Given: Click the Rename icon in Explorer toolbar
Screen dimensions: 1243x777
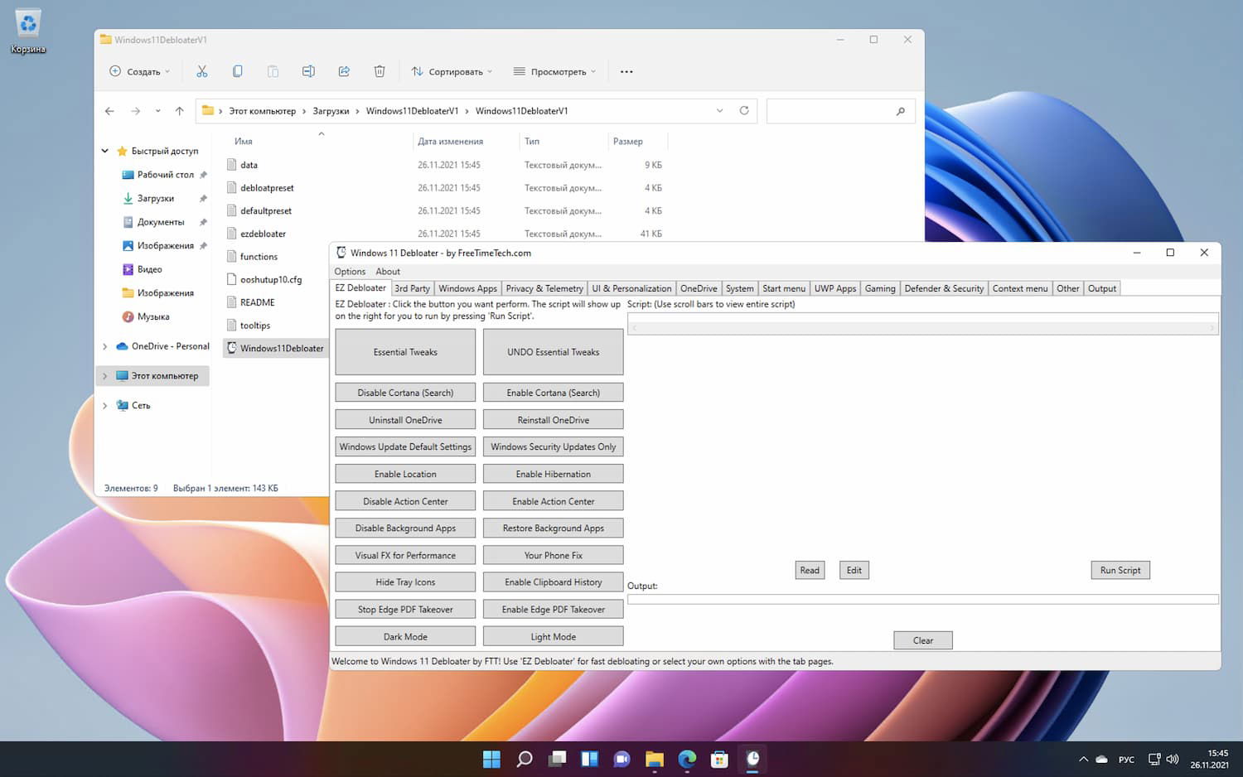Looking at the screenshot, I should click(x=308, y=71).
